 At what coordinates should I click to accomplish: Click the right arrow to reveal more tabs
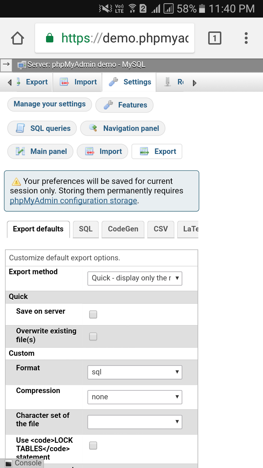(195, 83)
